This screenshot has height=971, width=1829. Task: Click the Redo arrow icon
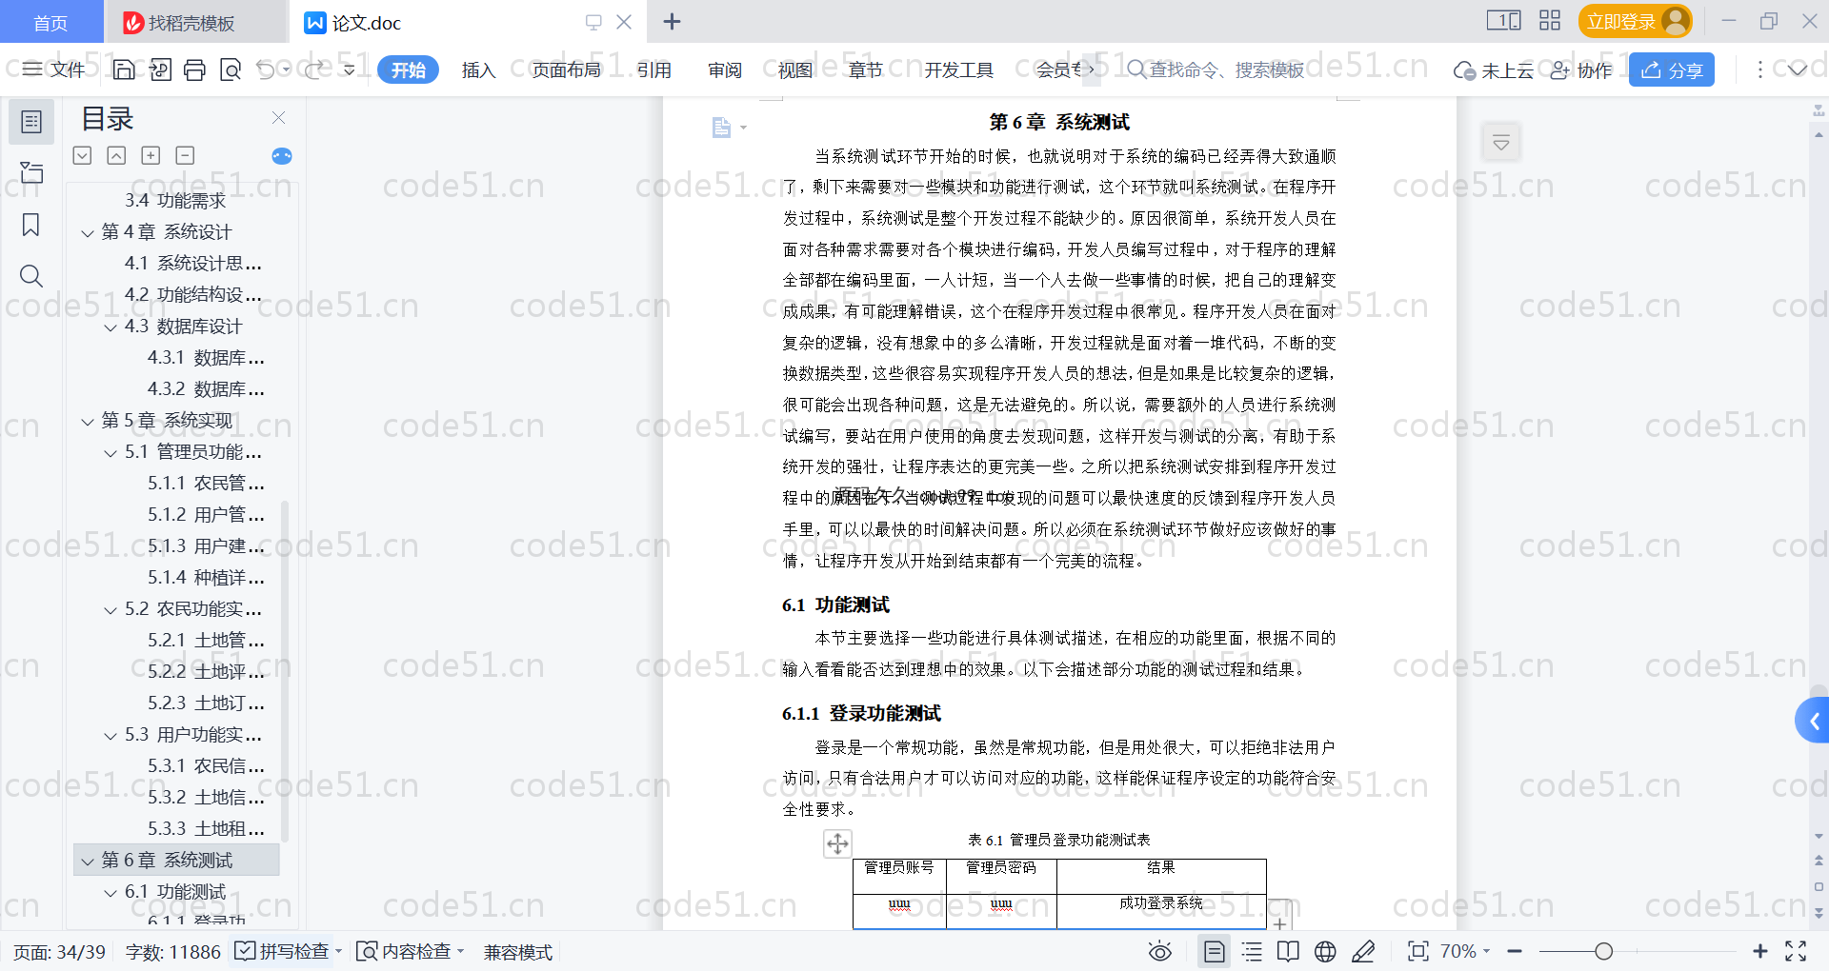(x=314, y=69)
